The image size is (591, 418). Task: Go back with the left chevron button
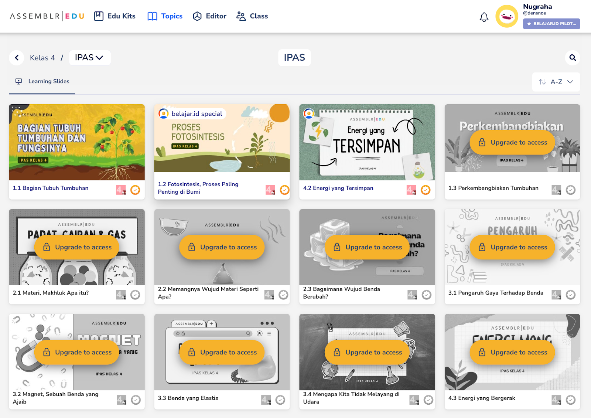[17, 58]
